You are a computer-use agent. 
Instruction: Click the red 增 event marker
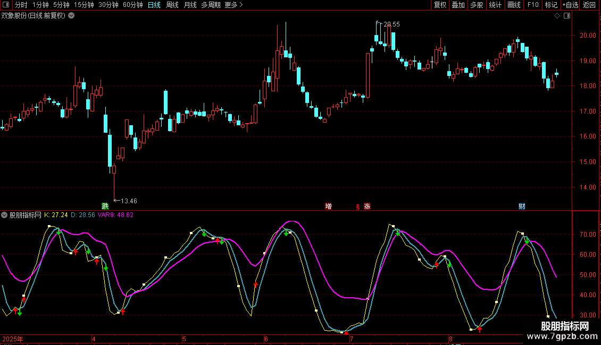point(328,206)
